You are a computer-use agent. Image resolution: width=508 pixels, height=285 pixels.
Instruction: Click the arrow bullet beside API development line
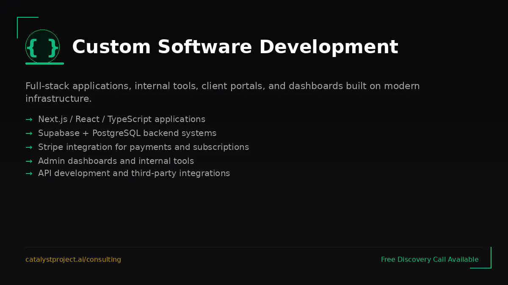[29, 174]
